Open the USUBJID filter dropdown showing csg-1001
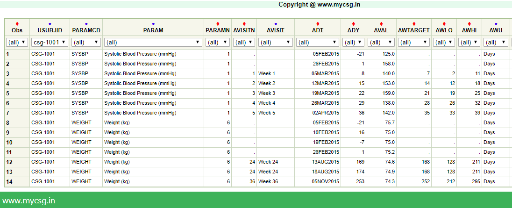Viewport: 512px width, 208px height. [x=50, y=42]
